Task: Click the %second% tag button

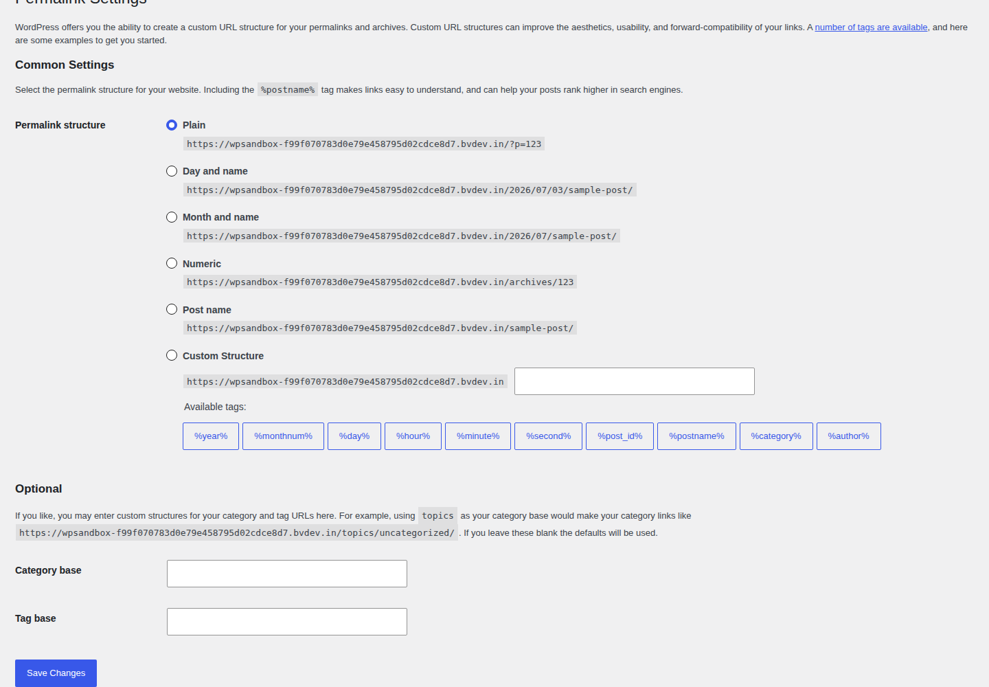Action: (x=548, y=436)
